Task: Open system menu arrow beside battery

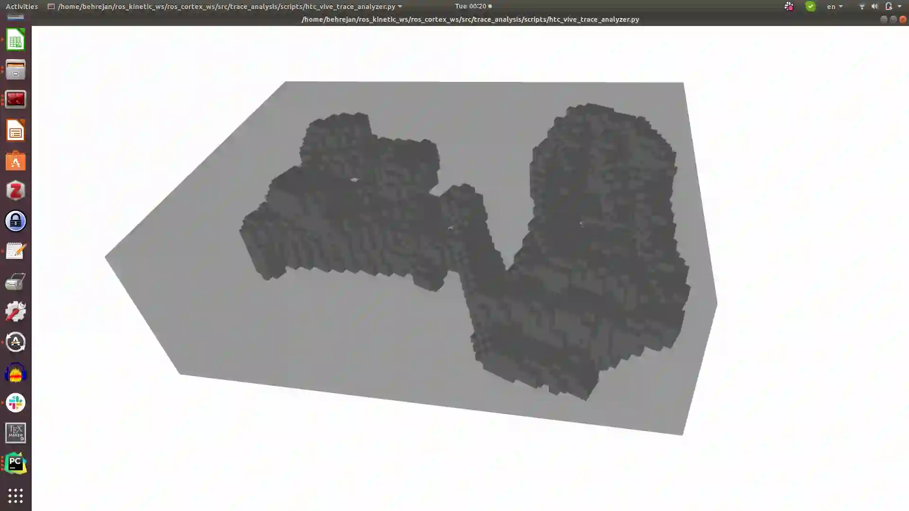Action: pyautogui.click(x=900, y=6)
